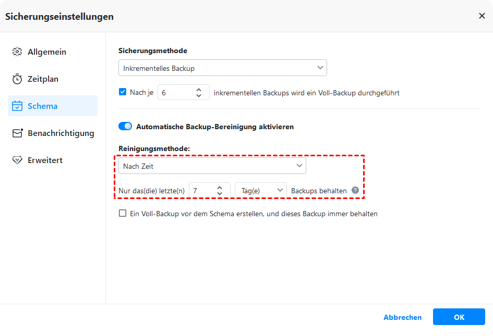Close the Sicherungseinstellungen dialog
Image resolution: width=493 pixels, height=336 pixels.
[x=482, y=16]
